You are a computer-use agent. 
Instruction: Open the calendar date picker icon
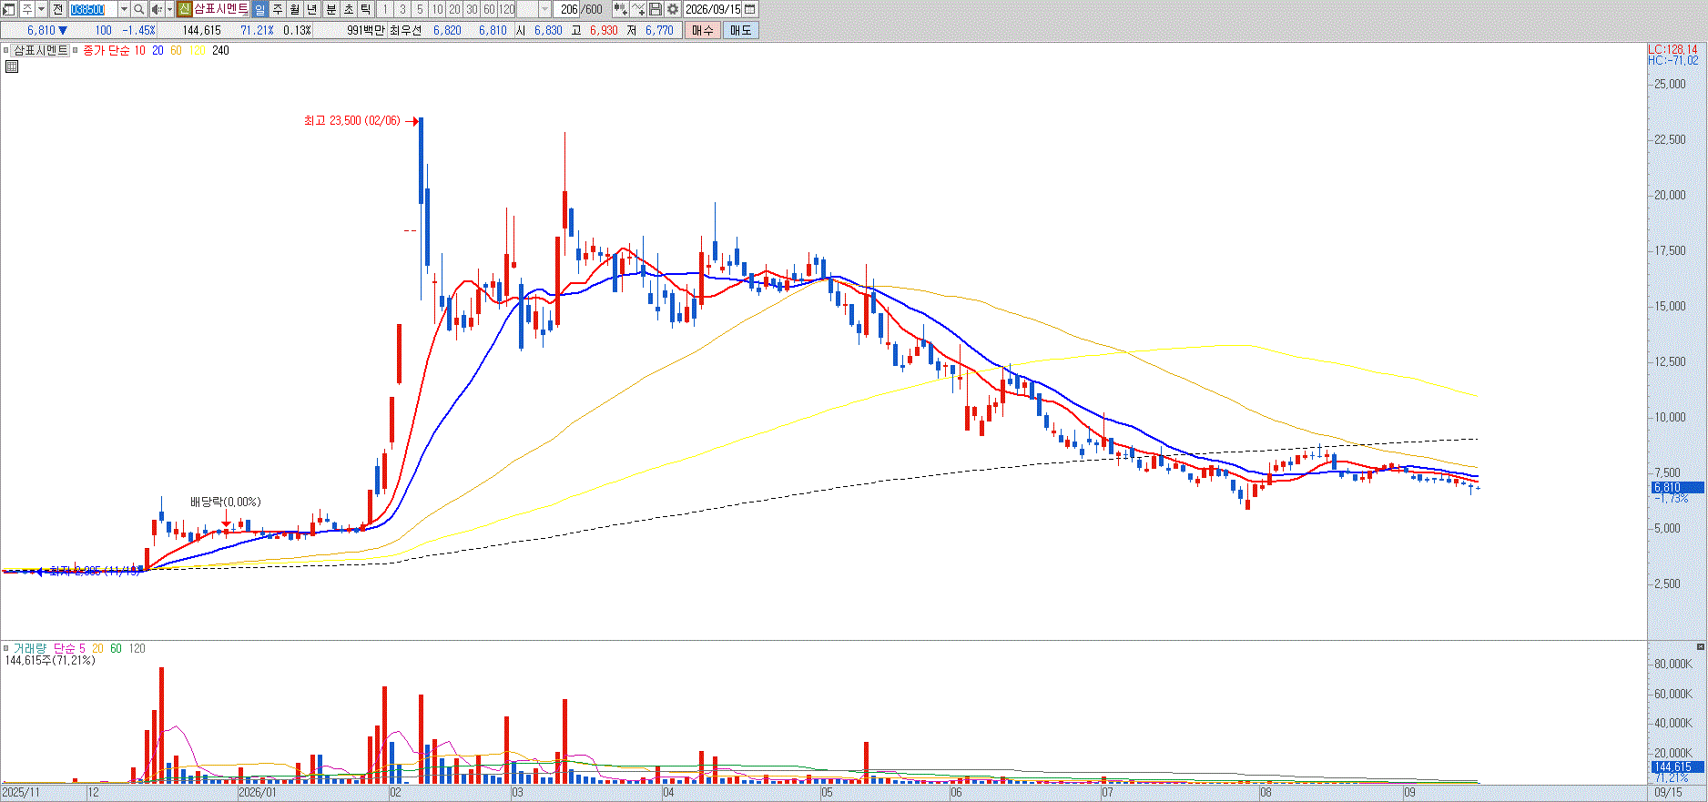(x=750, y=9)
